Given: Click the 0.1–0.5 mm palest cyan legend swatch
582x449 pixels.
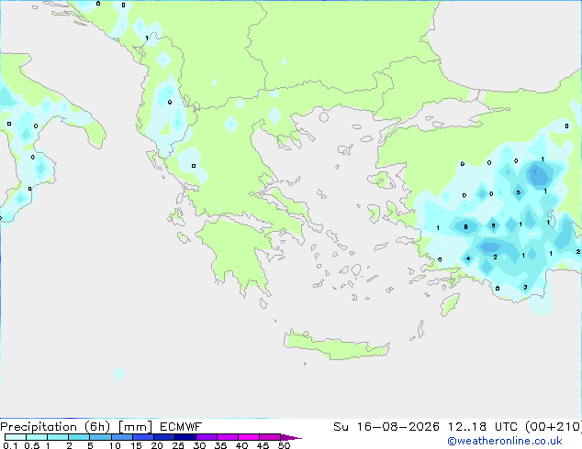Looking at the screenshot, I should 16,437.
